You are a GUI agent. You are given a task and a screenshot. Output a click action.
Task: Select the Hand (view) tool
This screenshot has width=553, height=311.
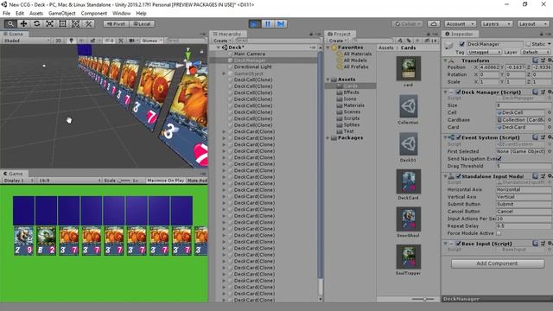(x=10, y=23)
